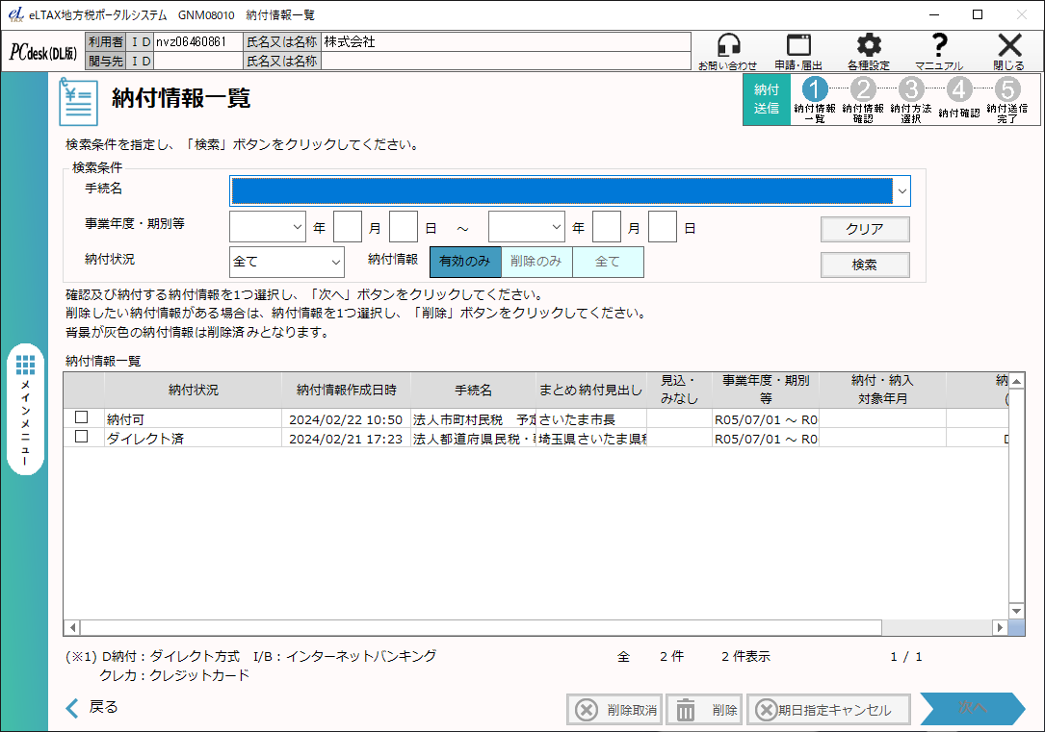The height and width of the screenshot is (732, 1045).
Task: Select step 2 納付情報確認 in wizard
Action: click(862, 100)
